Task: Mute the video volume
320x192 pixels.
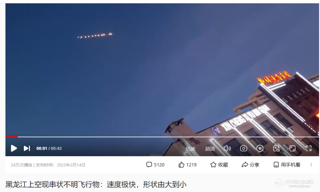Action: [x=227, y=149]
